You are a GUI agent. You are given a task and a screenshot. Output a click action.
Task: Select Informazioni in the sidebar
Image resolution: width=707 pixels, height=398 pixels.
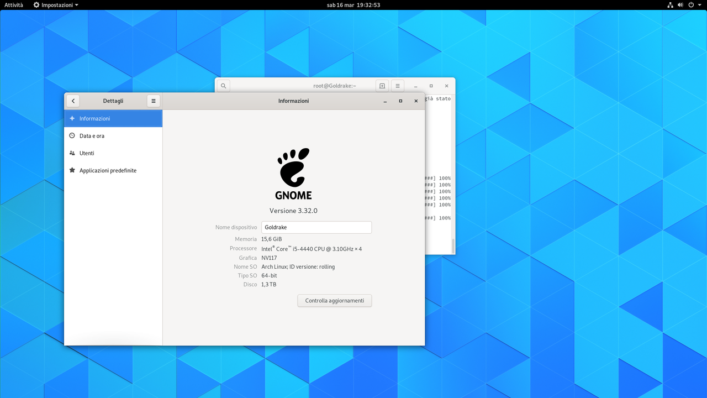click(x=113, y=118)
